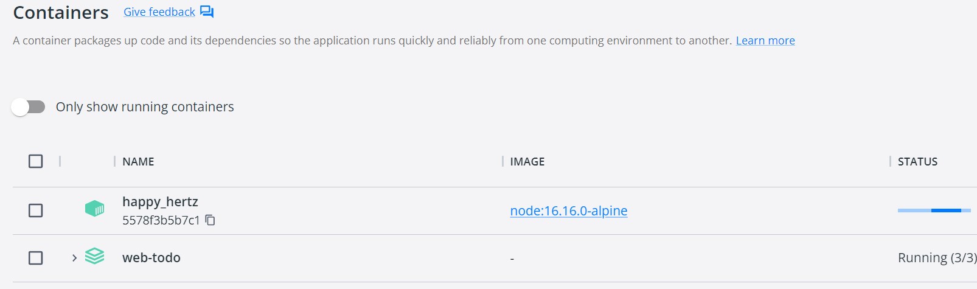The width and height of the screenshot is (977, 289).
Task: Toggle Only show running containers switch
Action: pyautogui.click(x=29, y=107)
